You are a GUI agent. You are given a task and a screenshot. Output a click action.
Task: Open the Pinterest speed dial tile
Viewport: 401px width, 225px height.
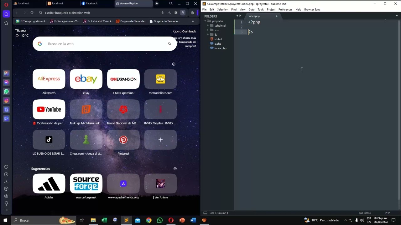123,140
